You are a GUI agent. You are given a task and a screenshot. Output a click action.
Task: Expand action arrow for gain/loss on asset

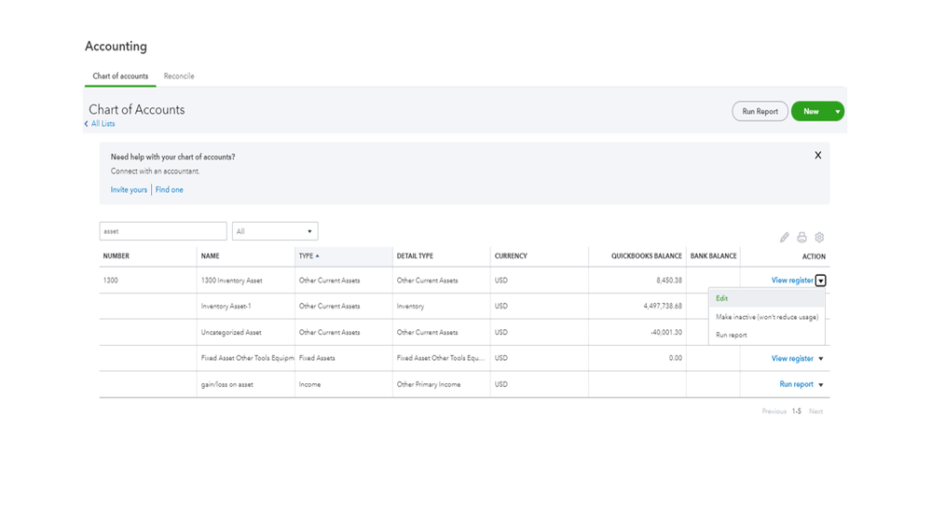pos(821,385)
